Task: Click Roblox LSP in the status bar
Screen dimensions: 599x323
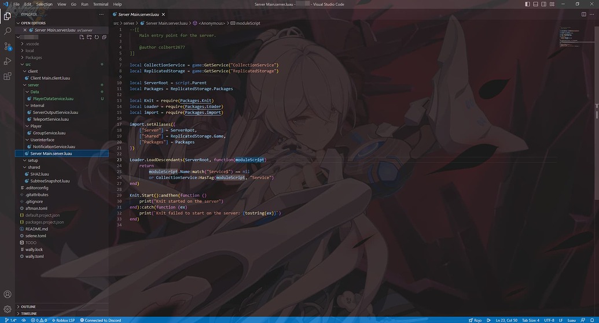Action: pos(64,320)
